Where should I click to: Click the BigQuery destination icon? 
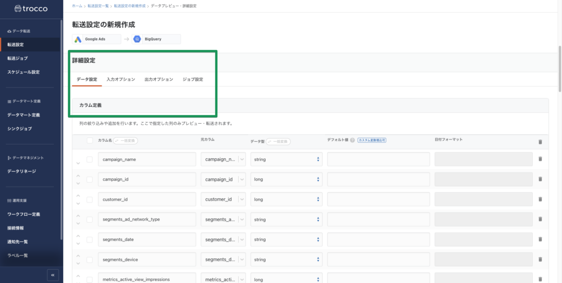137,39
